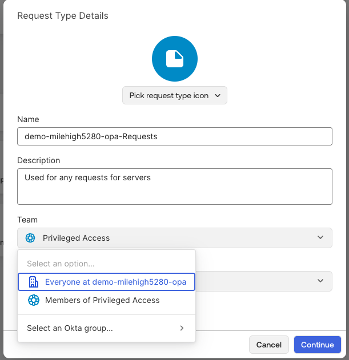Click the Cancel button
Image resolution: width=349 pixels, height=360 pixels.
pyautogui.click(x=269, y=345)
